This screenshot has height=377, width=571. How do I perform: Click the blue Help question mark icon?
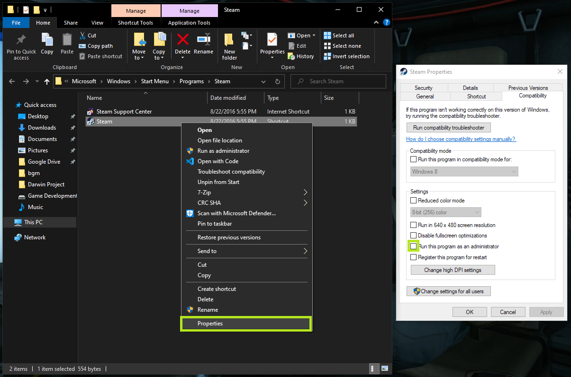387,22
